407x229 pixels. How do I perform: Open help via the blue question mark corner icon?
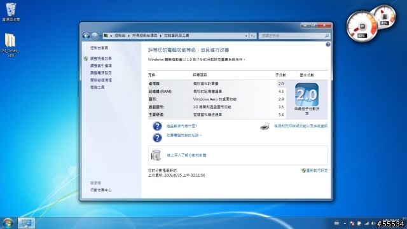328,45
